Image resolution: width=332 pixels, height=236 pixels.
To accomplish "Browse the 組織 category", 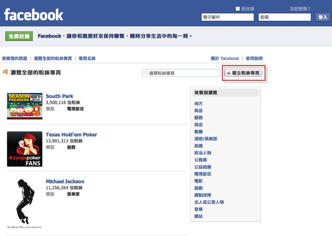I will coord(198,146).
